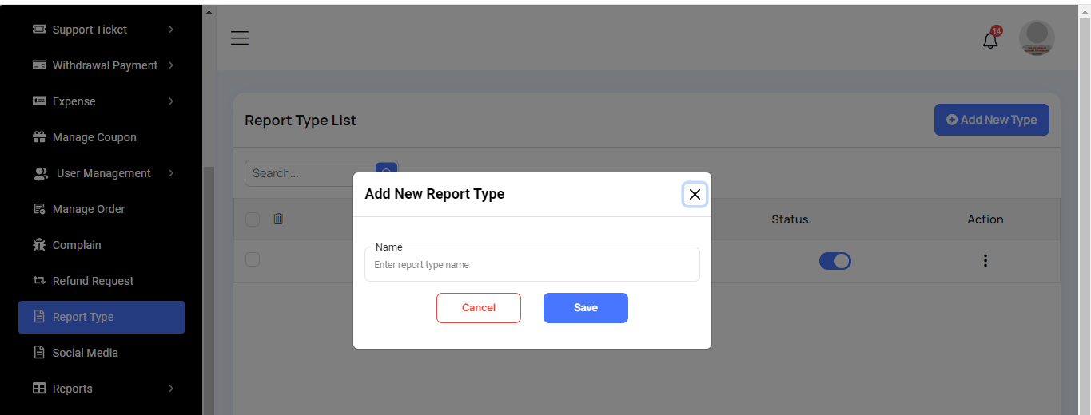Open Social Media from sidebar

tap(85, 353)
